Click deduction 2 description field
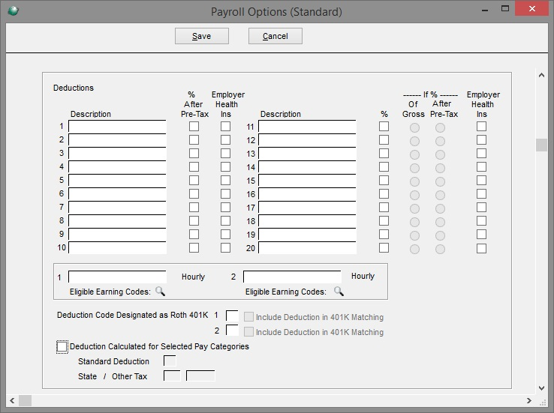 (117, 140)
